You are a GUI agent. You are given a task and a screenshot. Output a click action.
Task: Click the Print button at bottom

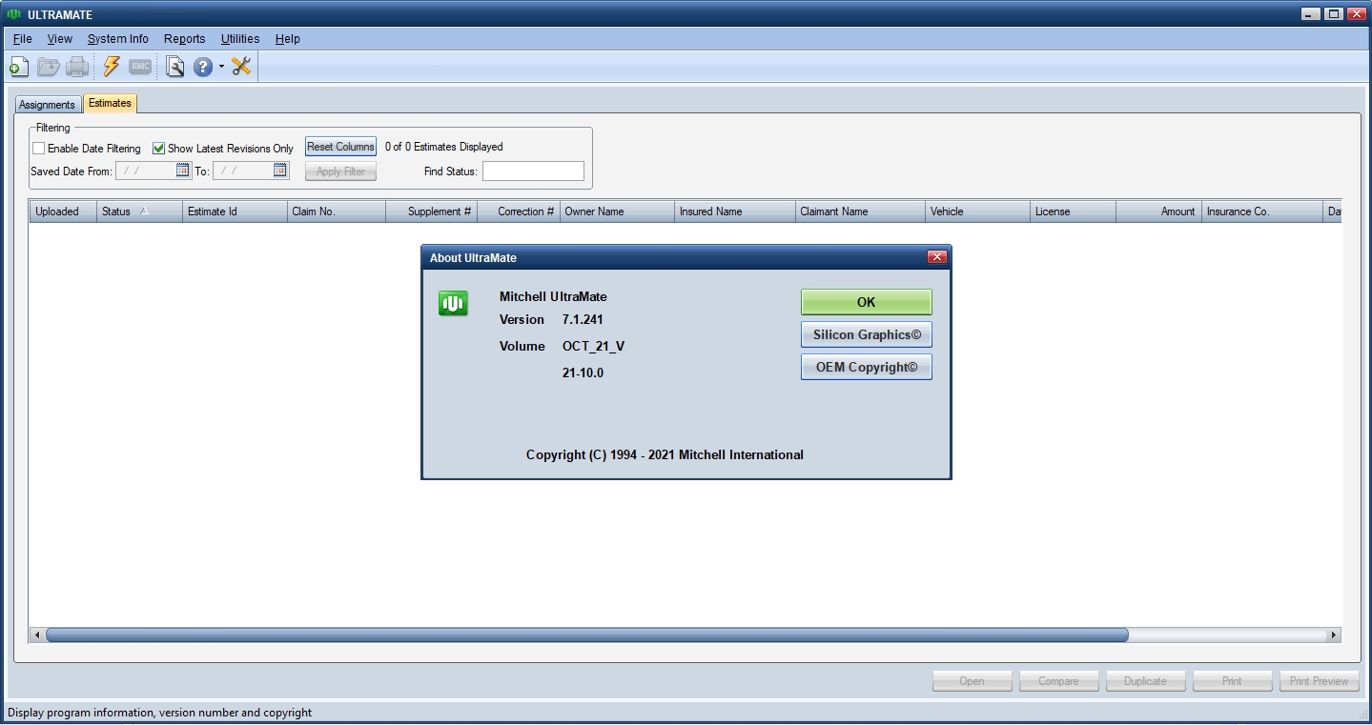1232,681
